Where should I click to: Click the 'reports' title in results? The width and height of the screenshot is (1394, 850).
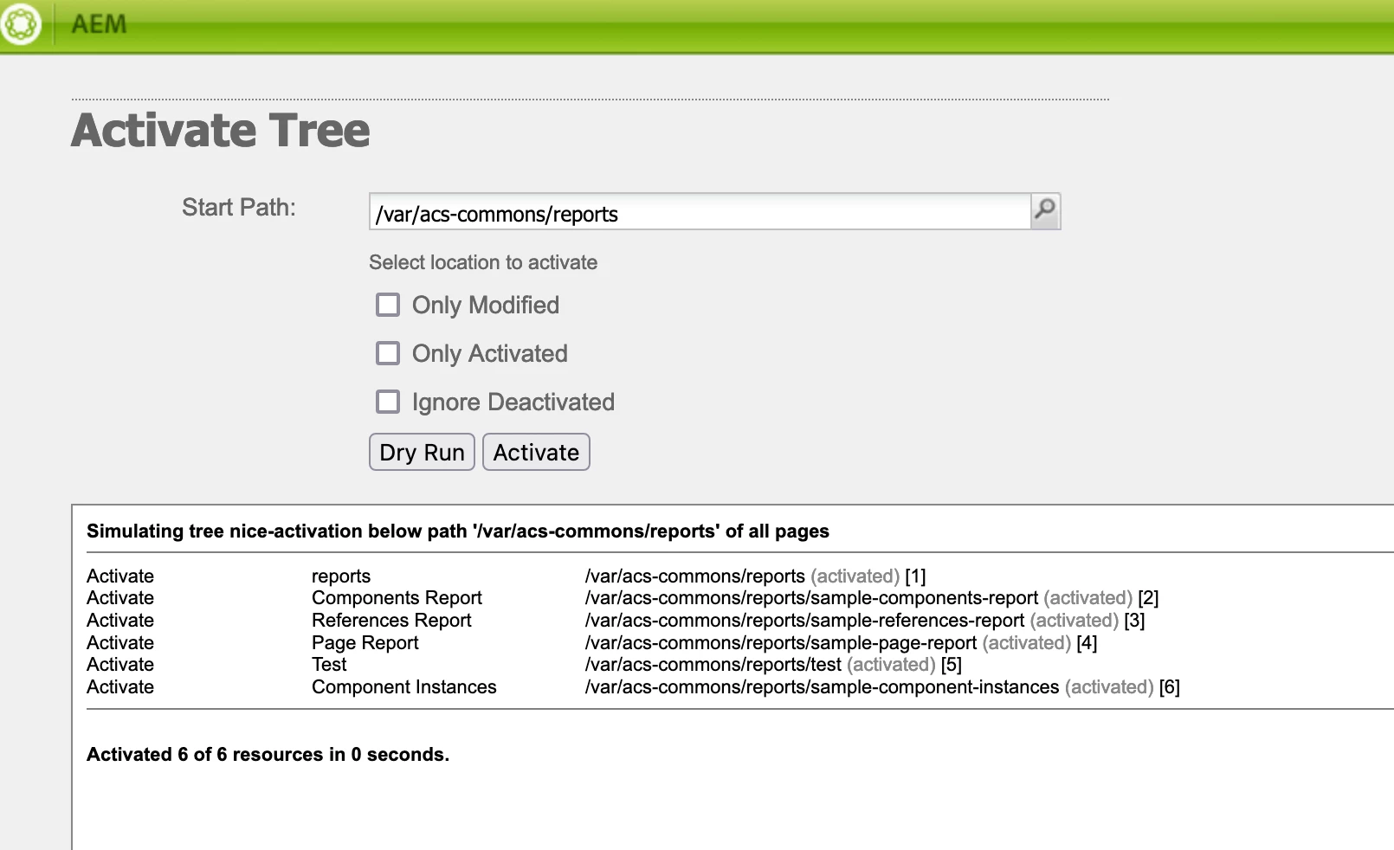(x=341, y=576)
